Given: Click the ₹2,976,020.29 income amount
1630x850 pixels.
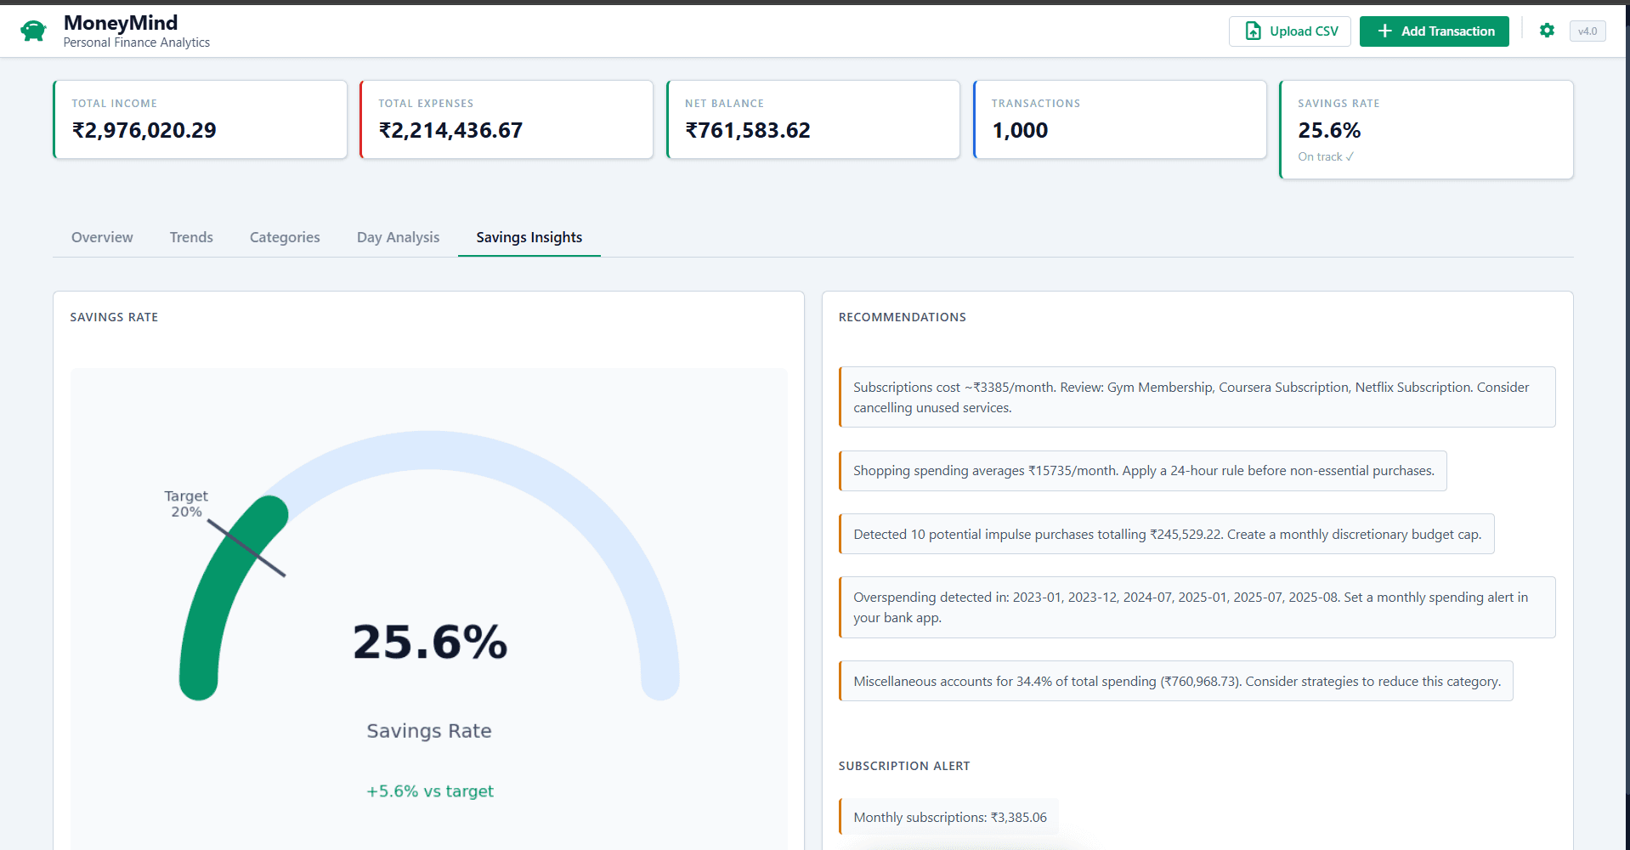Looking at the screenshot, I should tap(144, 130).
